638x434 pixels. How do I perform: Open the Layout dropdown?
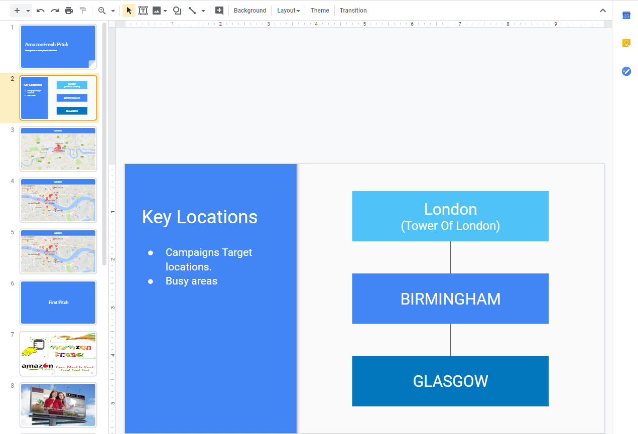(289, 11)
